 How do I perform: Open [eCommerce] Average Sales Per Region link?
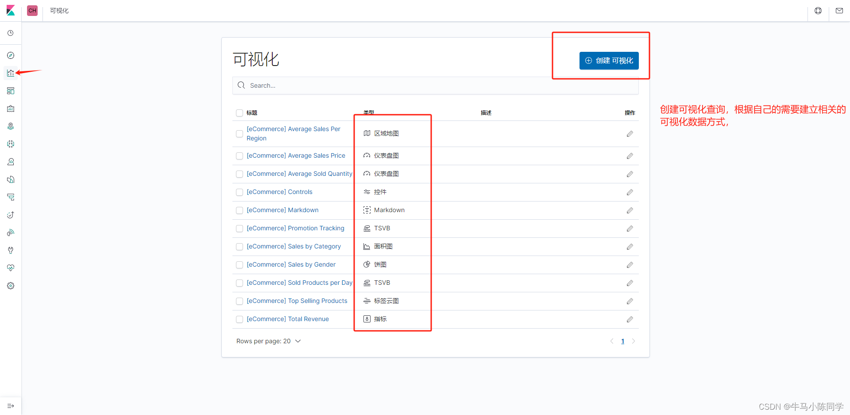coord(294,134)
